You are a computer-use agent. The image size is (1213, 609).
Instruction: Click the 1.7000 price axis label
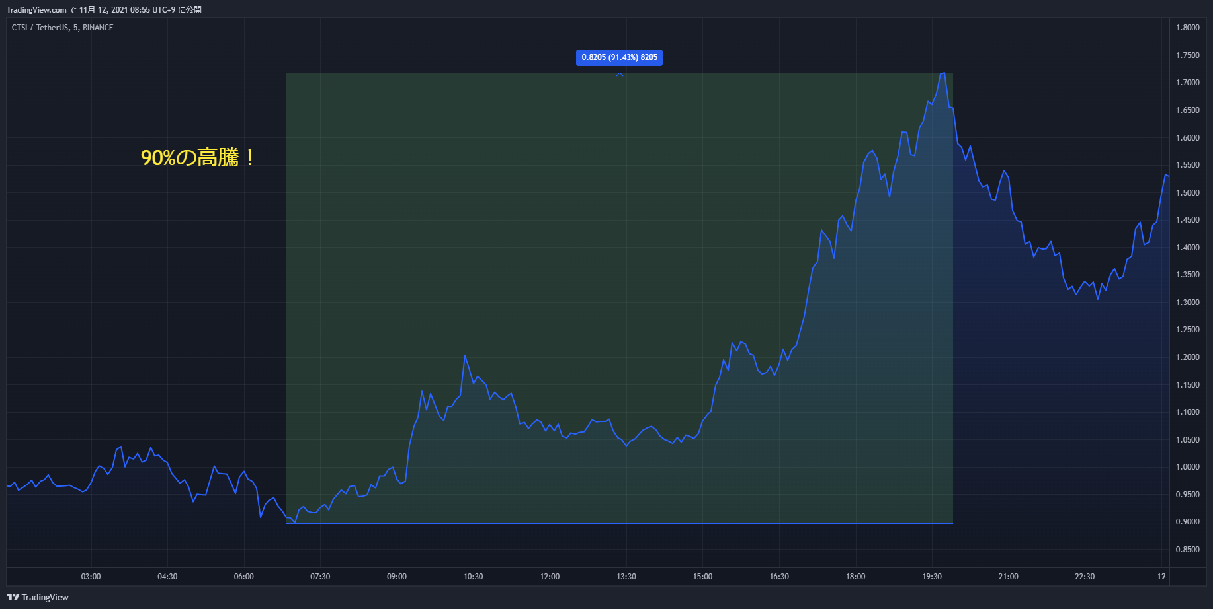[1188, 83]
